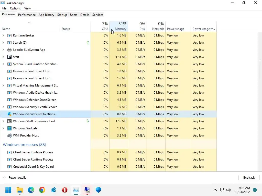Screen dimensions: 262x196
Task: Click the volume icon in system tray
Action: (x=228, y=190)
